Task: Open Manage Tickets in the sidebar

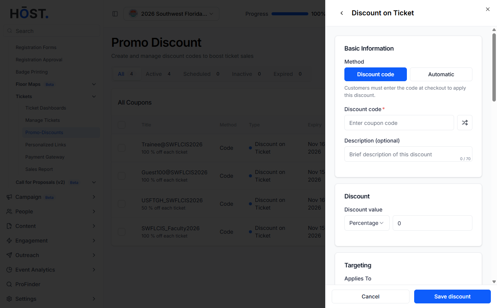Action: click(x=43, y=120)
